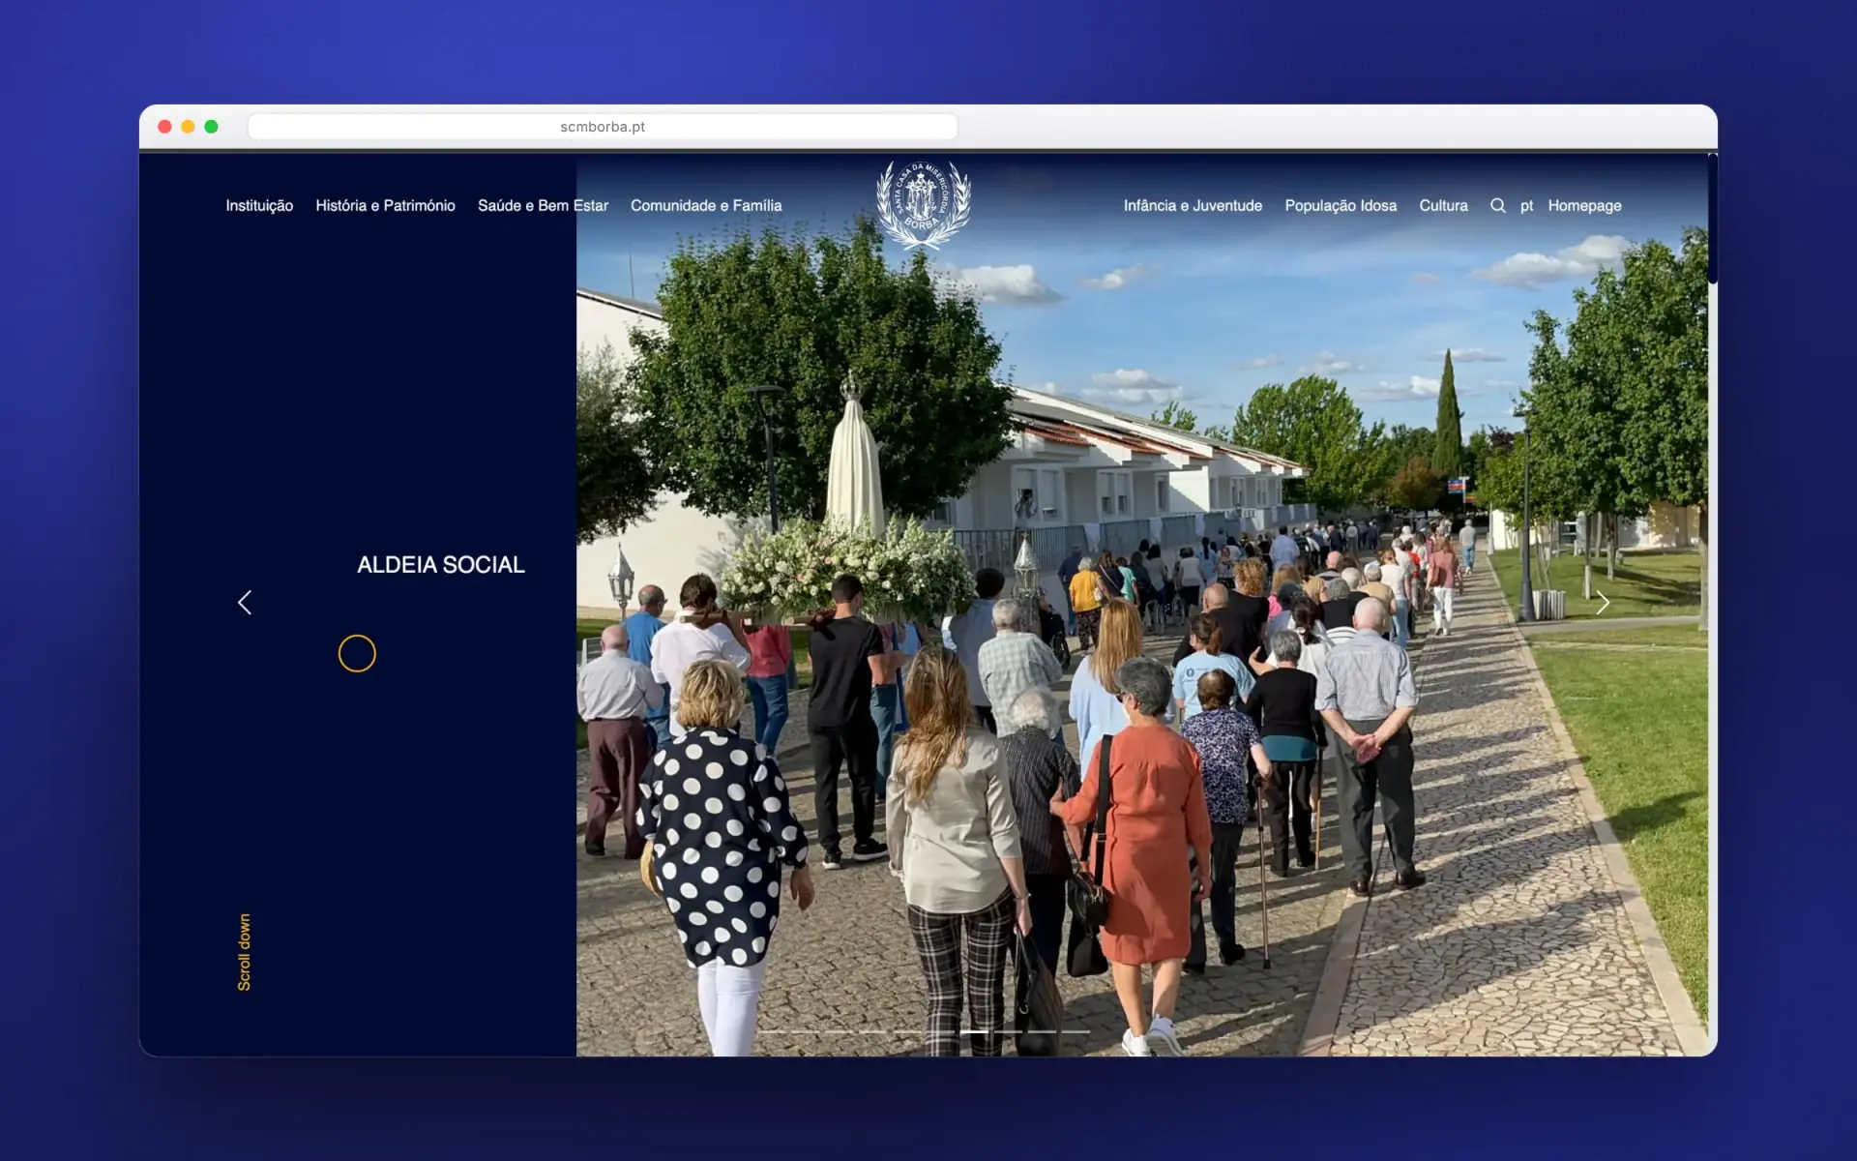
Task: Click the Santa Casa da Misericórdia Borba logo
Action: click(924, 205)
